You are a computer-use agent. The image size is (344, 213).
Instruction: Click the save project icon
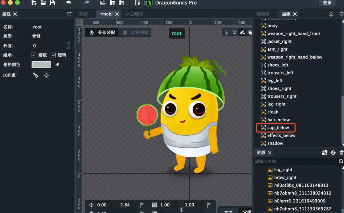coord(53,3)
